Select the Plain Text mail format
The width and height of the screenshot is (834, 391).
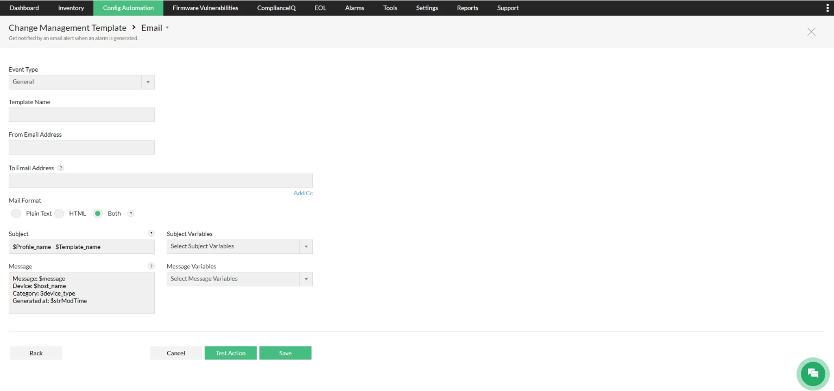tap(16, 214)
